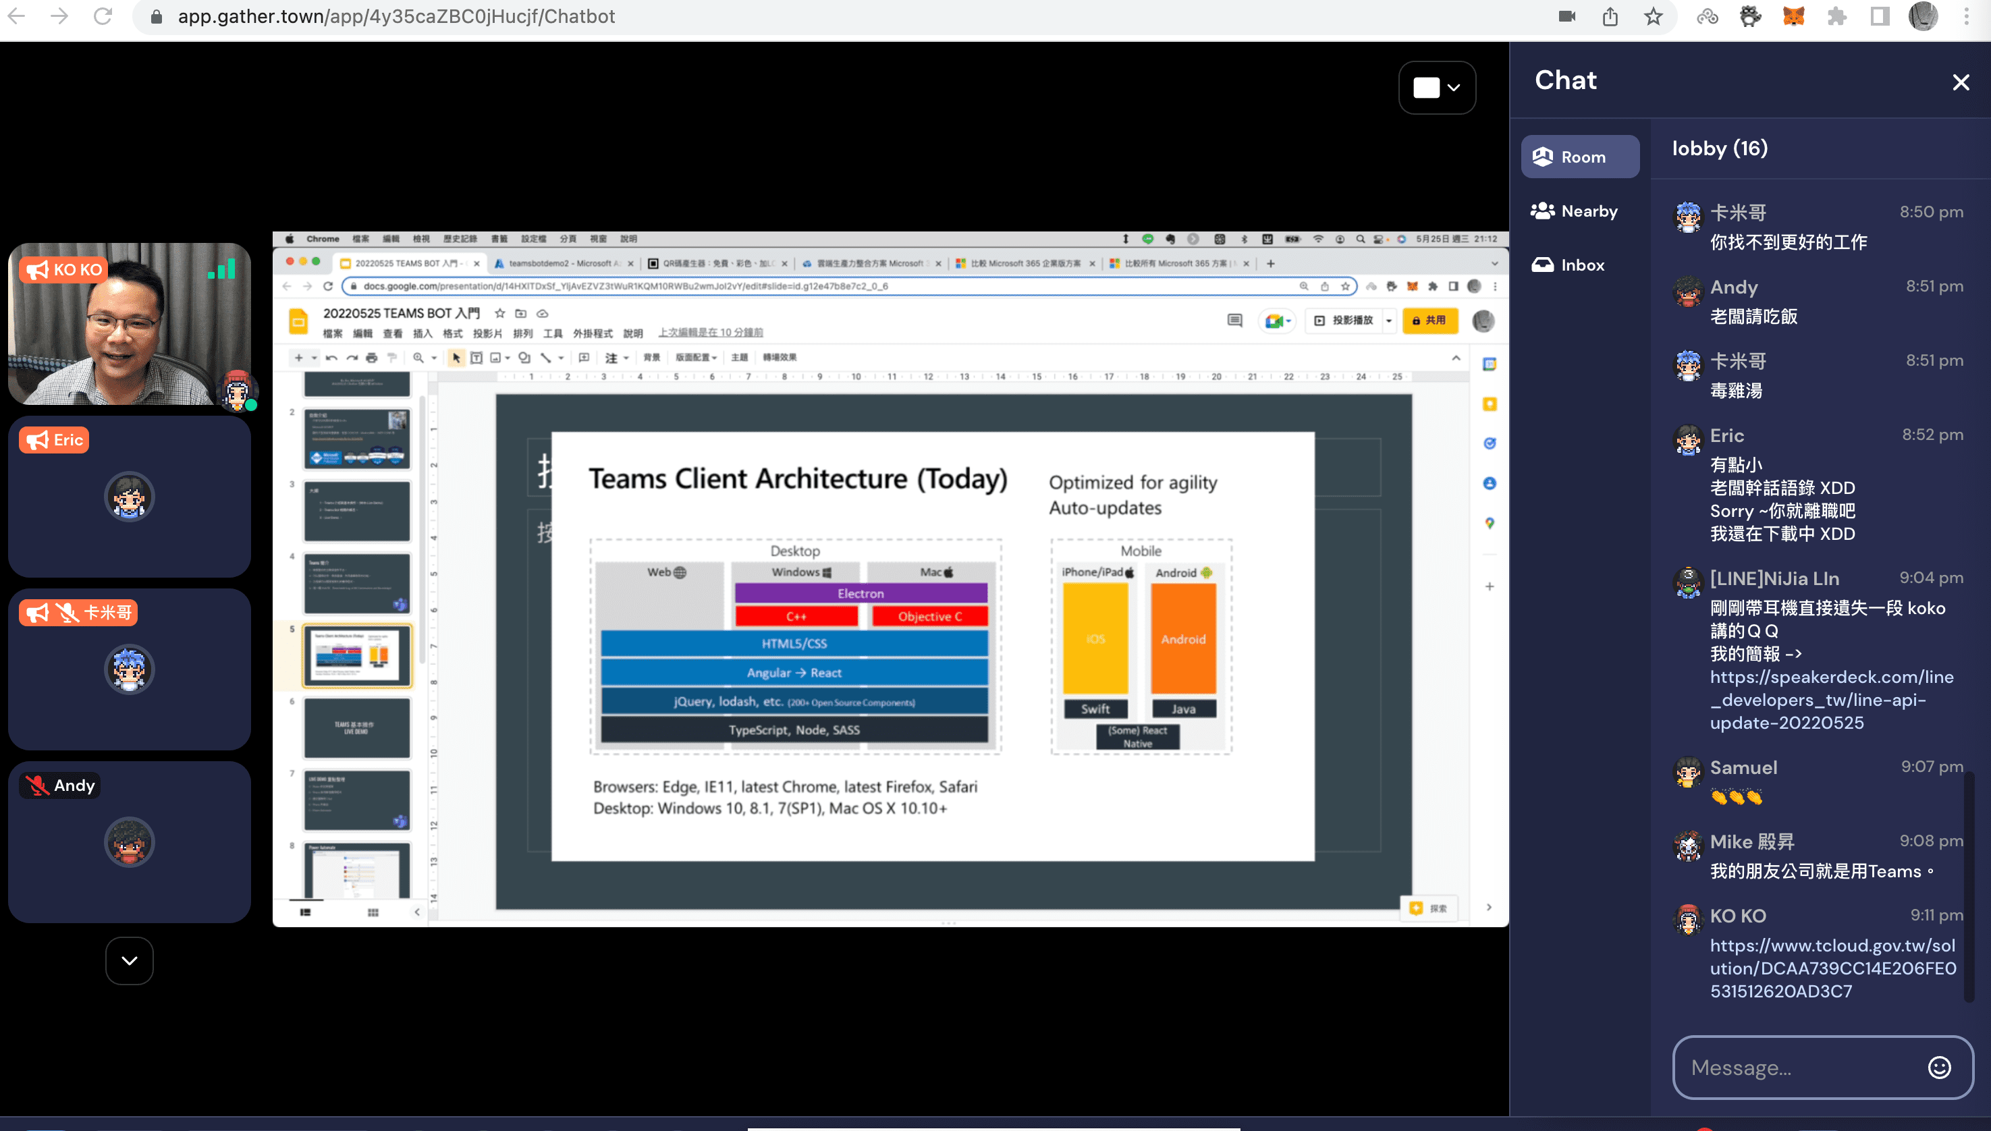Open the 插入 menu in shared Slides

[x=422, y=333]
